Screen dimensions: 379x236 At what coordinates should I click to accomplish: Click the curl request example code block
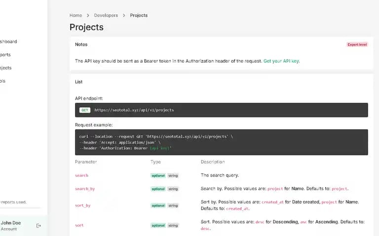click(x=222, y=142)
